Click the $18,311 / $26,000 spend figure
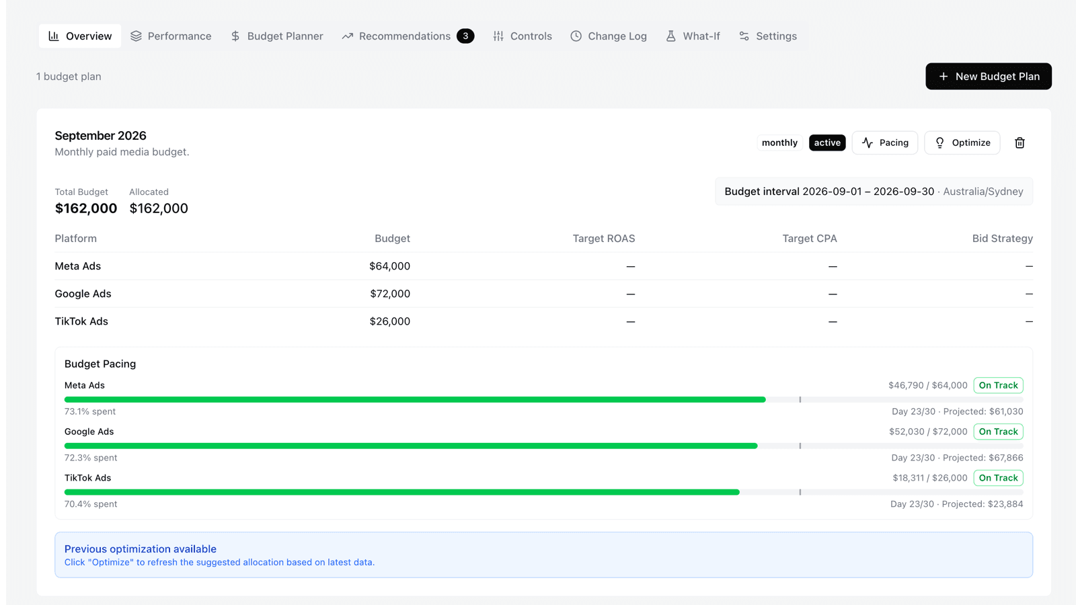The width and height of the screenshot is (1076, 605). click(930, 478)
